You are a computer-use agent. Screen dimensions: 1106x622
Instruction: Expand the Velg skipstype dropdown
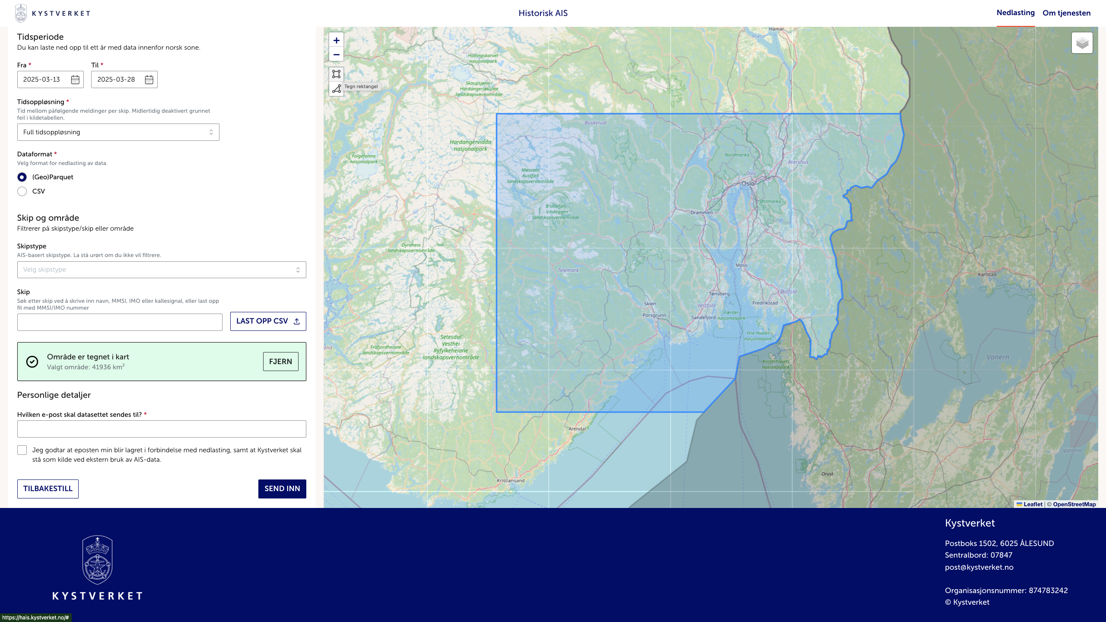162,270
